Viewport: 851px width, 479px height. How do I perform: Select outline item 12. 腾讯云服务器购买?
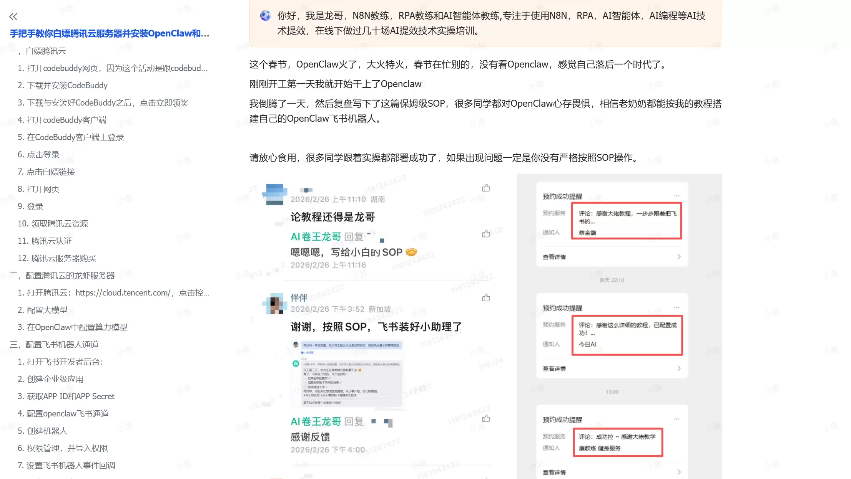click(x=58, y=258)
